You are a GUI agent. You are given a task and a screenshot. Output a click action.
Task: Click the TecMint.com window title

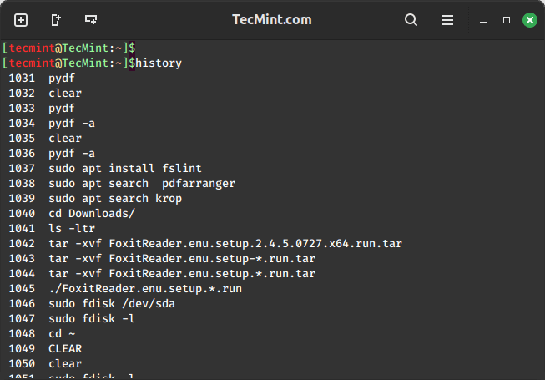tap(272, 20)
